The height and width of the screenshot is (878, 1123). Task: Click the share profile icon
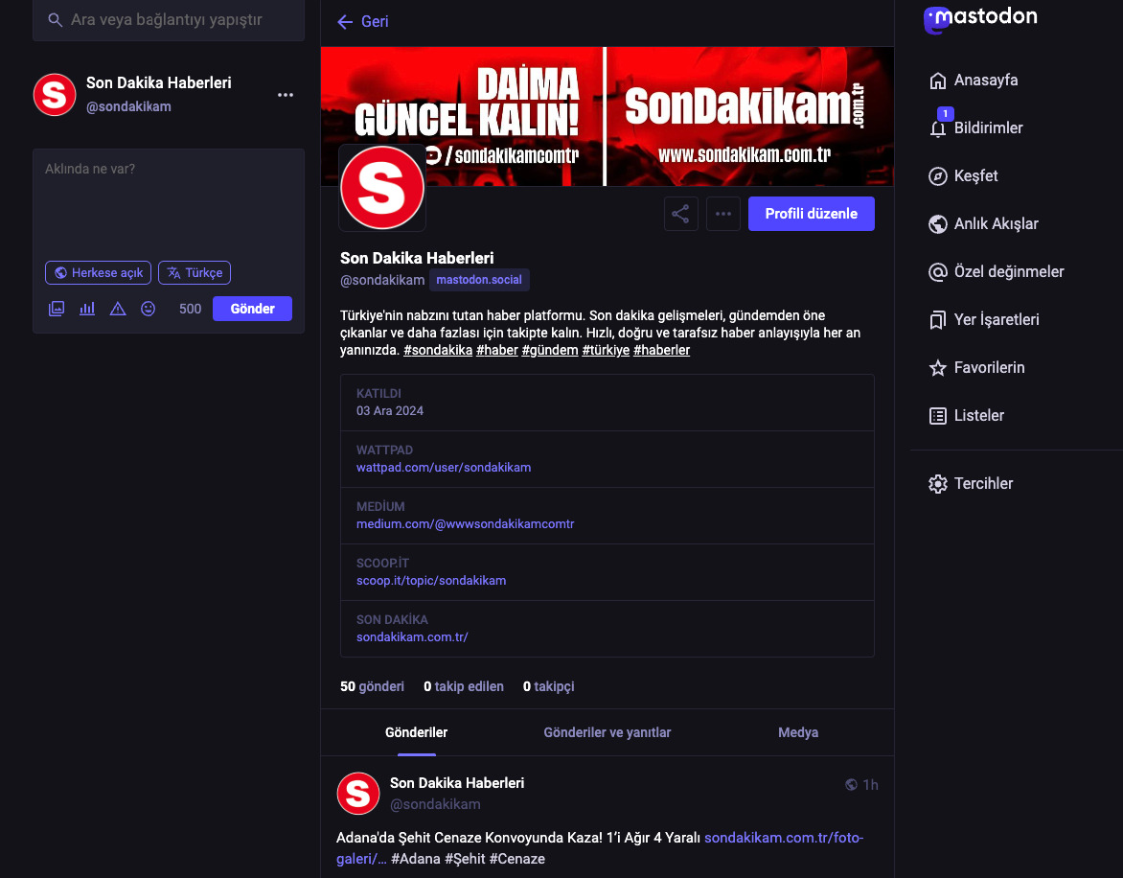[x=680, y=214]
